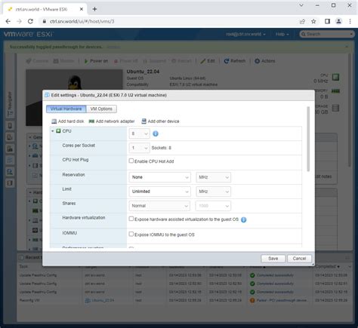Bookmark this page with the star icon
The width and height of the screenshot is (358, 328).
coord(313,21)
